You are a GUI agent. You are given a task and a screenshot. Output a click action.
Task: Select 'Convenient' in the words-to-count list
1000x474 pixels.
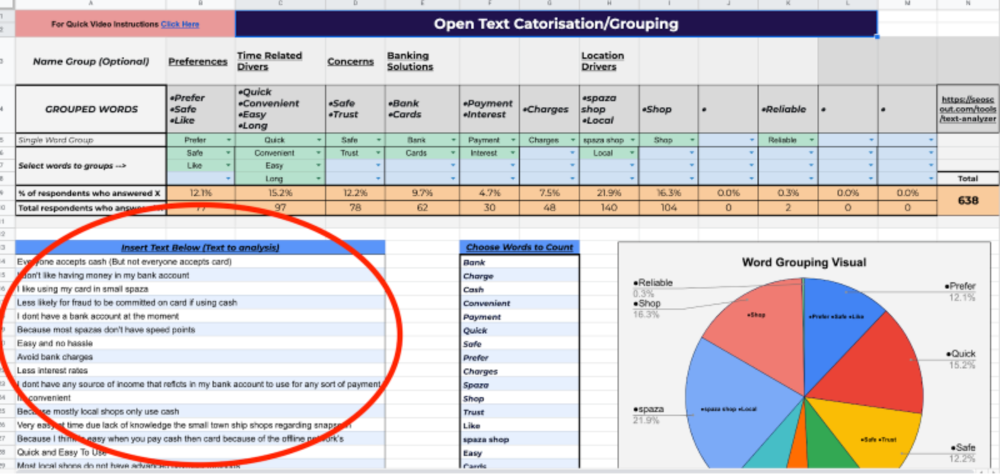(519, 304)
